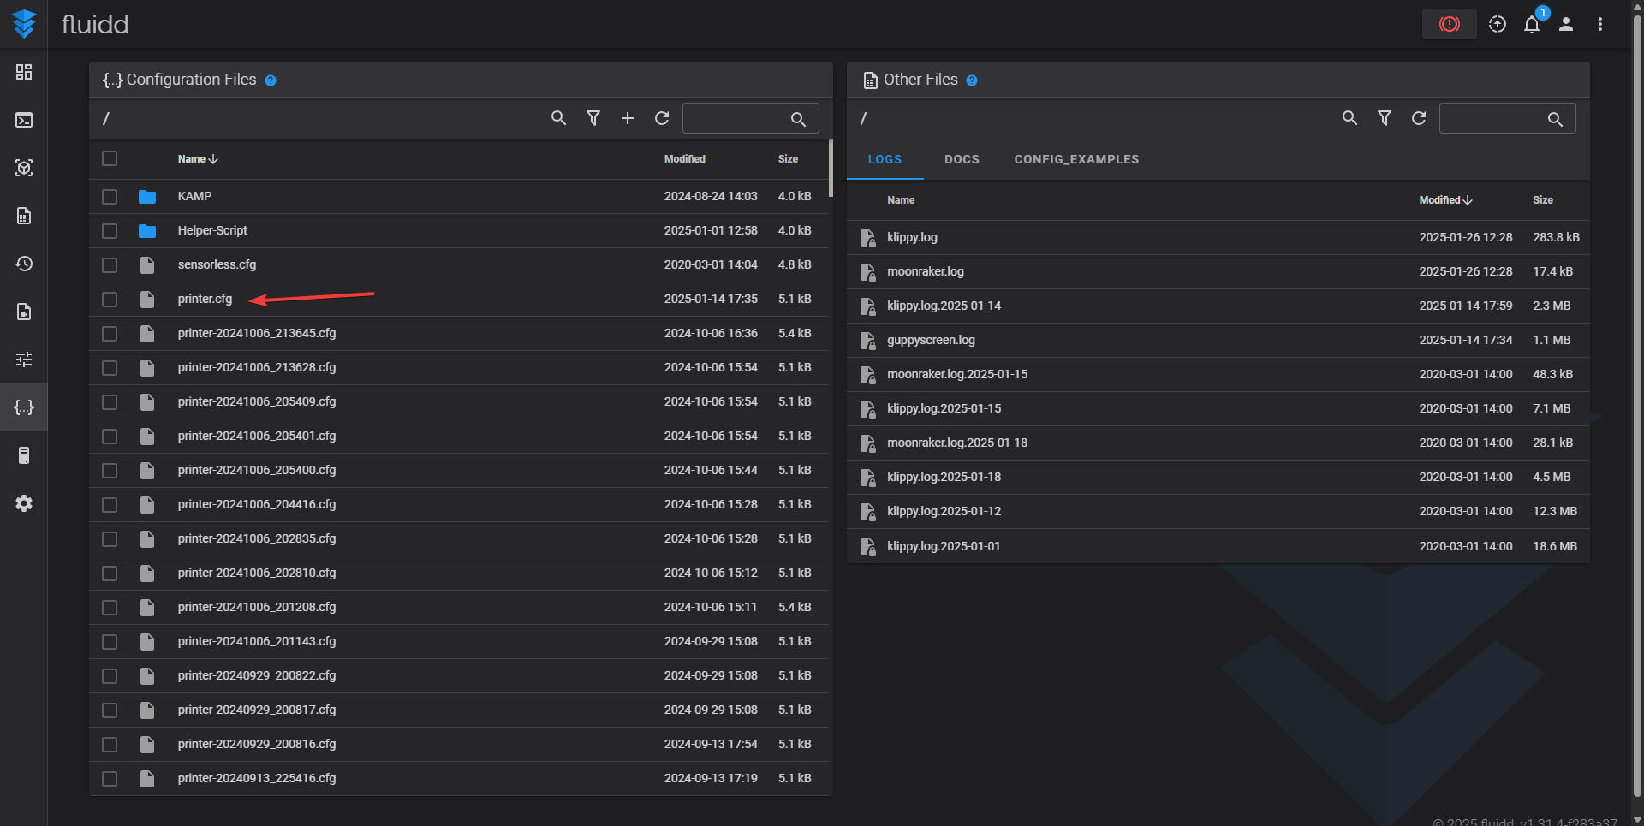Screen dimensions: 1644x826
Task: Open the G-code preview sidebar icon
Action: pyautogui.click(x=24, y=168)
